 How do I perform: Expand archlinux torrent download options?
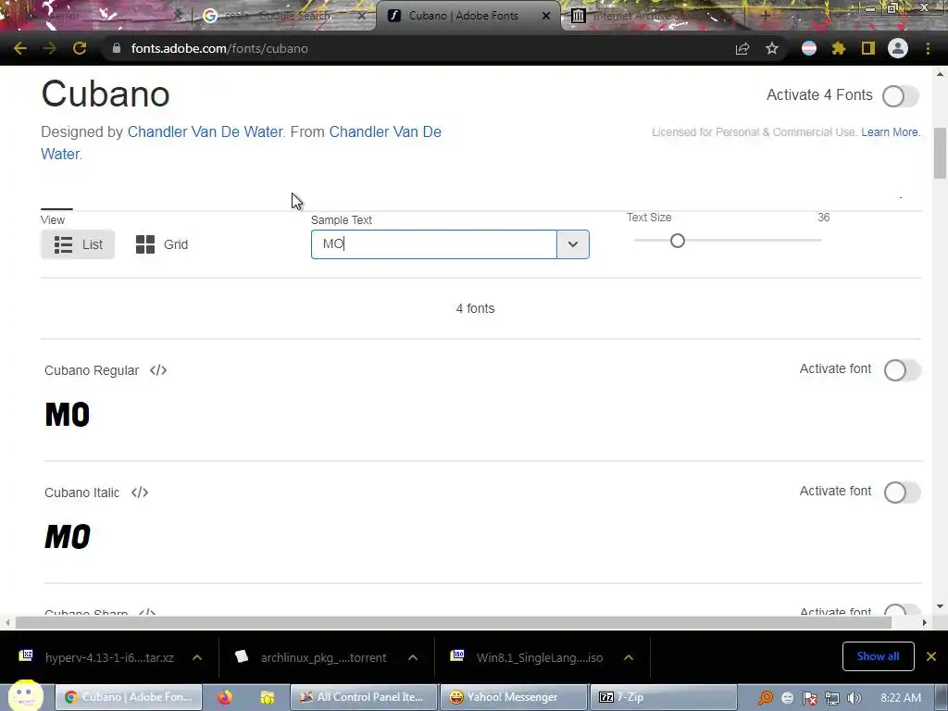coord(413,657)
